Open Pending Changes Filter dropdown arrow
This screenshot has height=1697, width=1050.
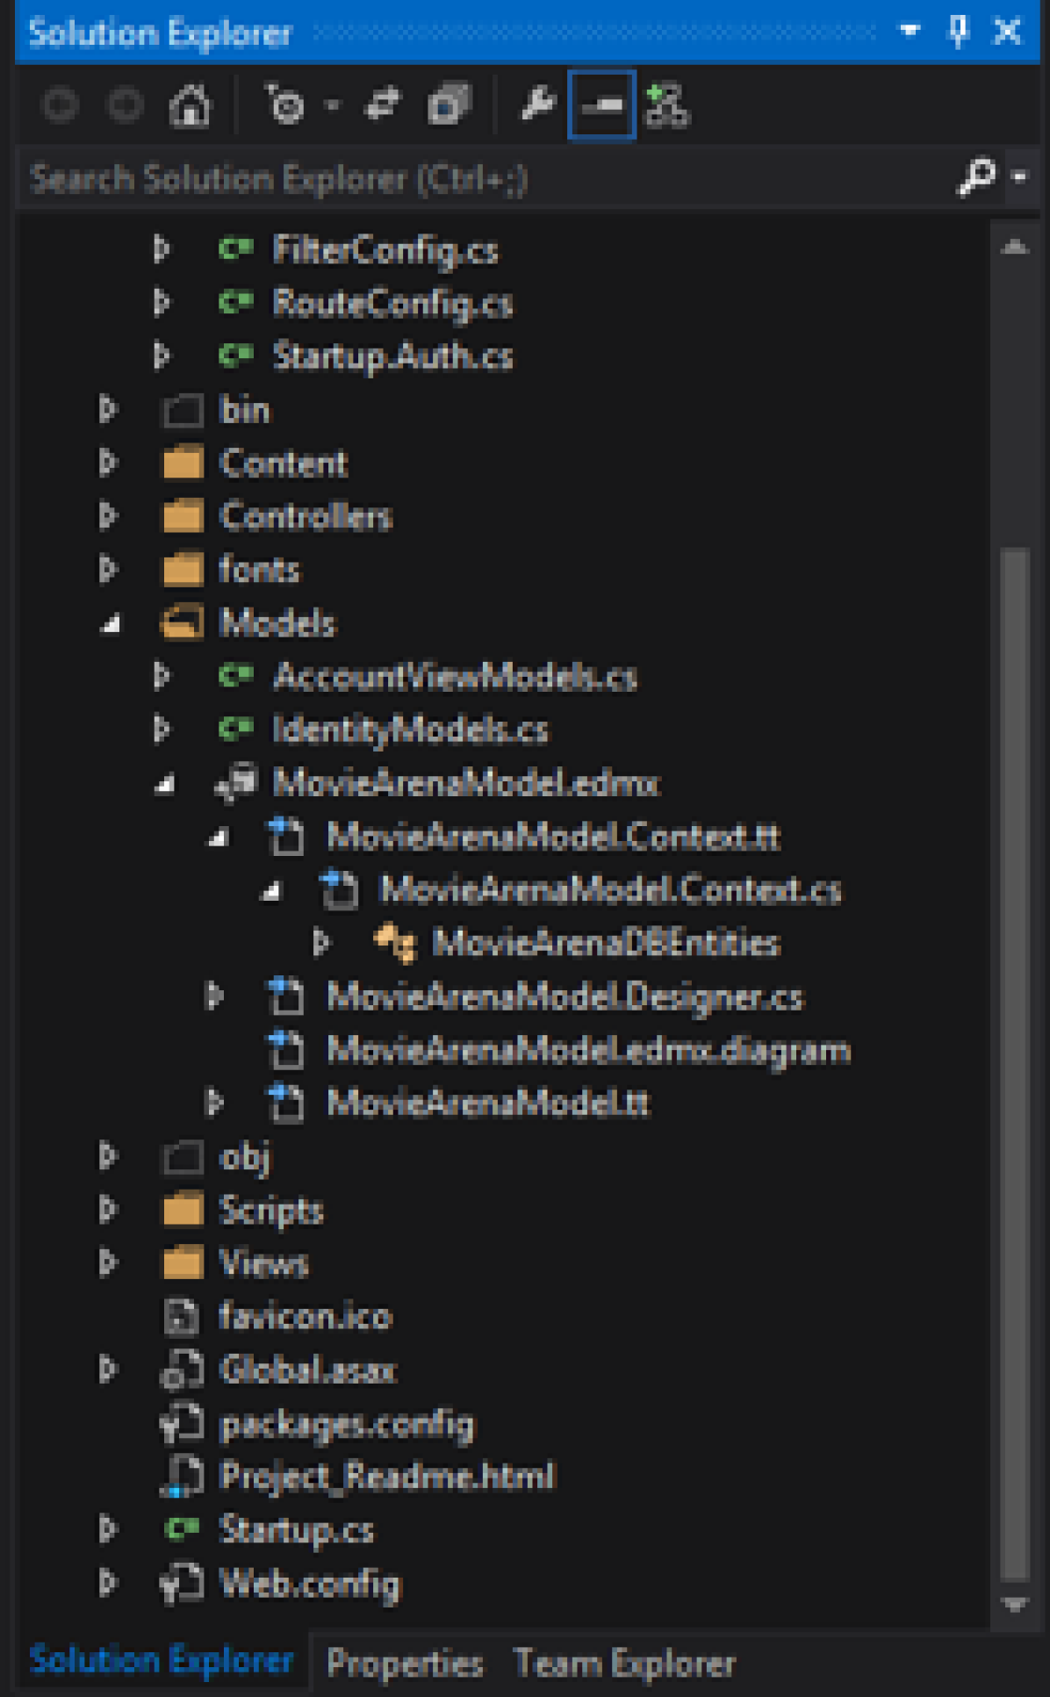point(331,106)
